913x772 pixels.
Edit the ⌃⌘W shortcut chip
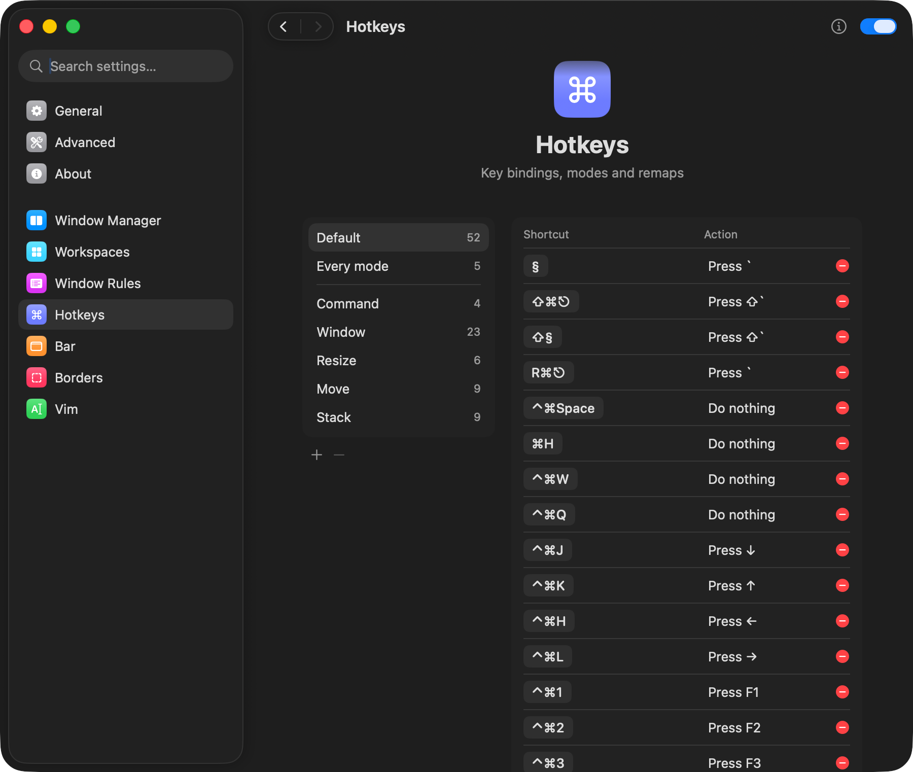(x=550, y=479)
